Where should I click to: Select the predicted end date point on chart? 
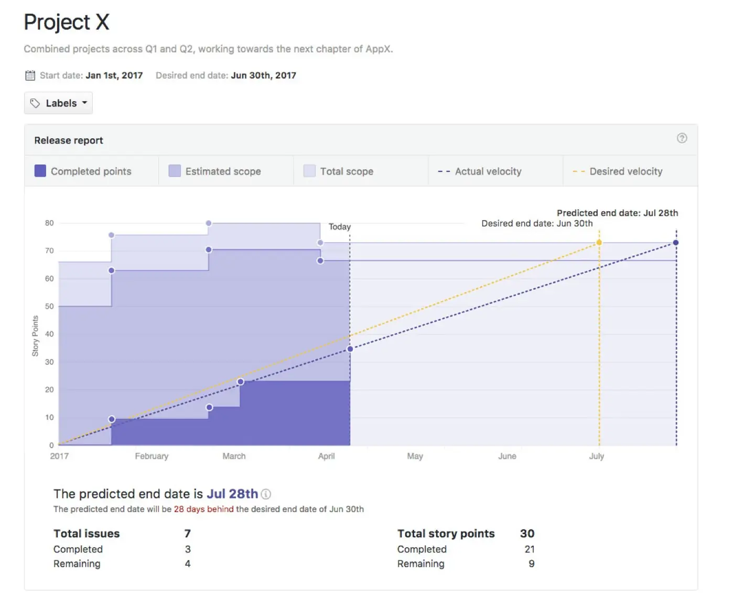pos(676,243)
